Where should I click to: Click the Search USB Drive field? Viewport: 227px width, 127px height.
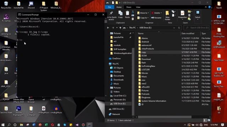196,28
